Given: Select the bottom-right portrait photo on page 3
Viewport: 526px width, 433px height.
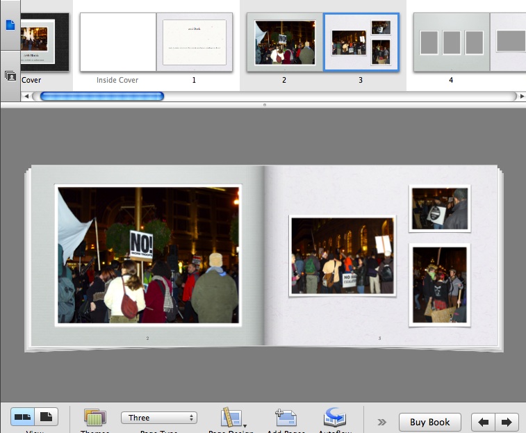Looking at the screenshot, I should pos(440,285).
